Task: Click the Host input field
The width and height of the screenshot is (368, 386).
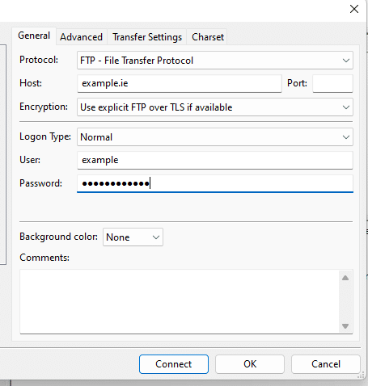Action: click(x=180, y=83)
